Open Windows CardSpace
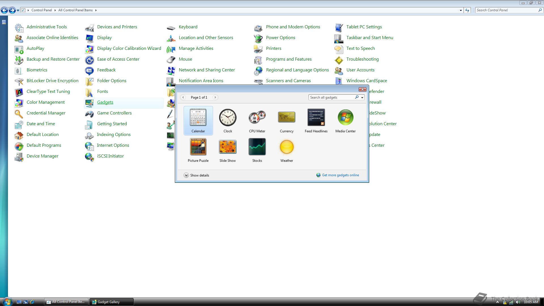The height and width of the screenshot is (306, 544). pyautogui.click(x=367, y=81)
